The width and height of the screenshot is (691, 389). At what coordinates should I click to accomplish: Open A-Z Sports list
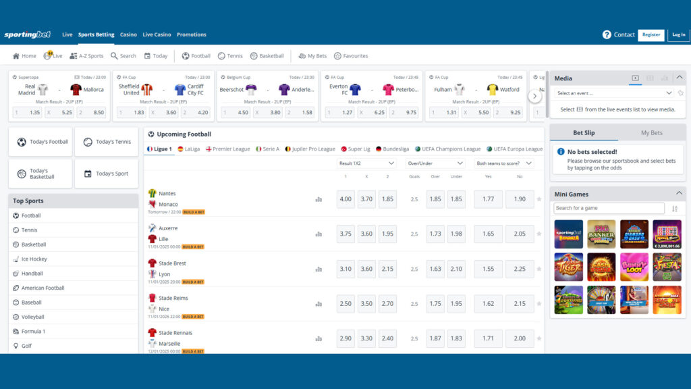(x=86, y=56)
